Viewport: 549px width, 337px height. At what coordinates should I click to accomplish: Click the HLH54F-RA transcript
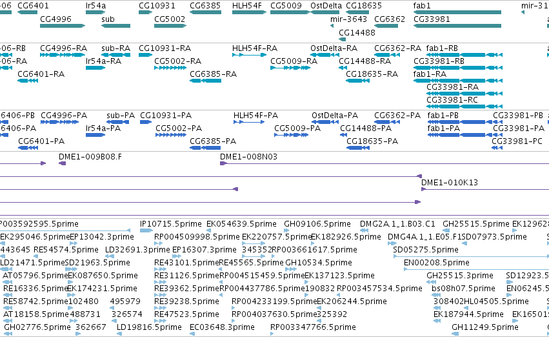[249, 55]
